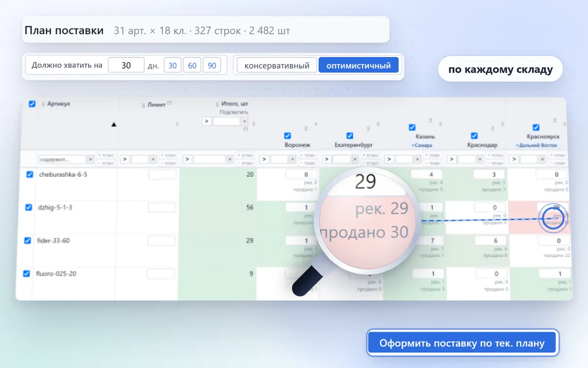Click '+ план' in the Итого filter
Screen dimensions: 588x368
point(245,155)
